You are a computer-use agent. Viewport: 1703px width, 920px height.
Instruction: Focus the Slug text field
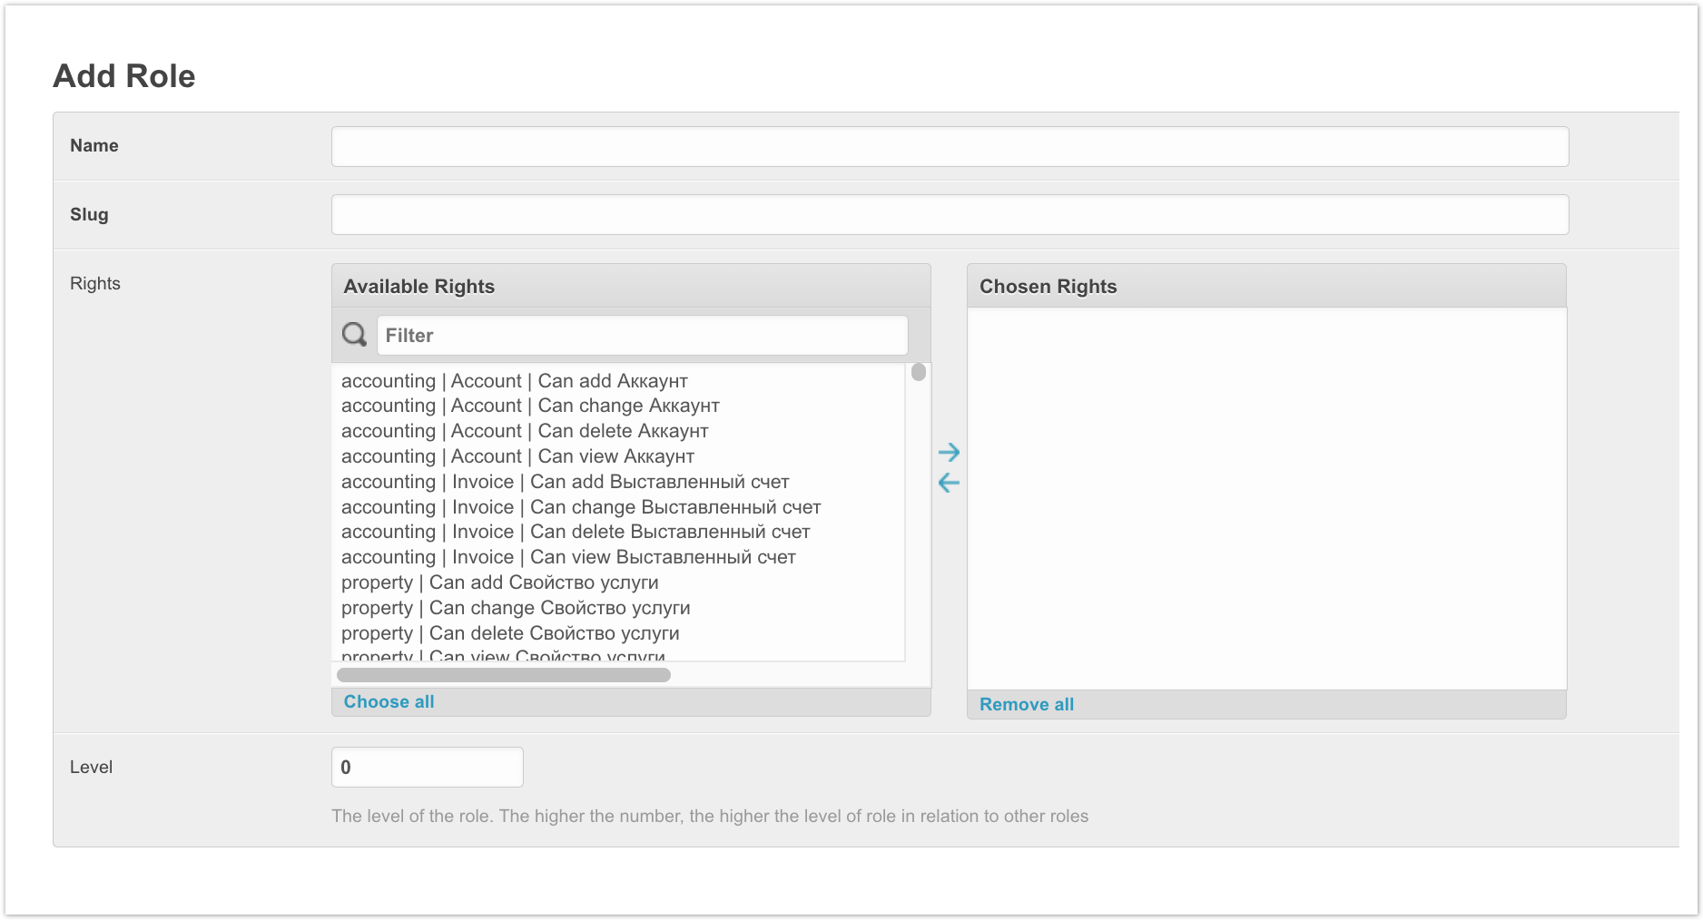(950, 215)
